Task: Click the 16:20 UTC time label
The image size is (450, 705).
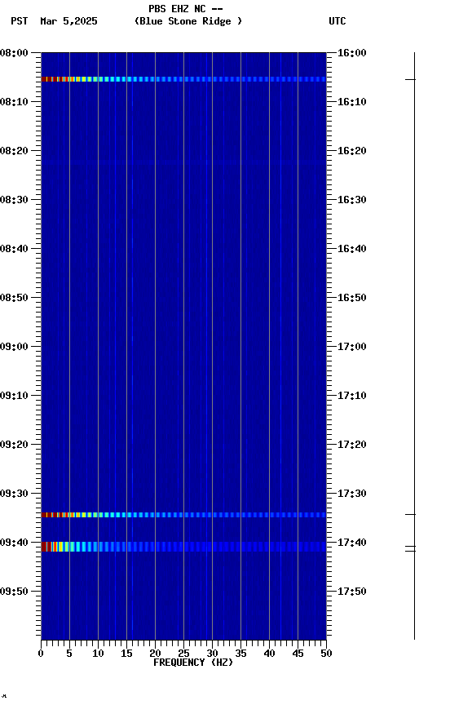Action: click(x=352, y=151)
